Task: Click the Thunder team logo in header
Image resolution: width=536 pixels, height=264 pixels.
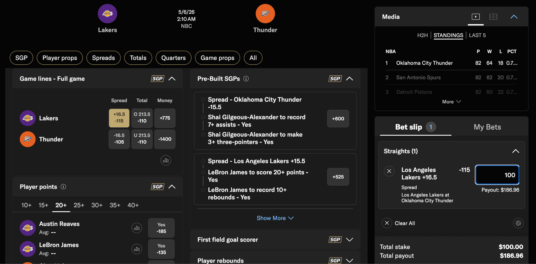Action: pyautogui.click(x=265, y=14)
